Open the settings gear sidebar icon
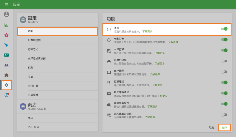The width and height of the screenshot is (236, 137). click(6, 85)
